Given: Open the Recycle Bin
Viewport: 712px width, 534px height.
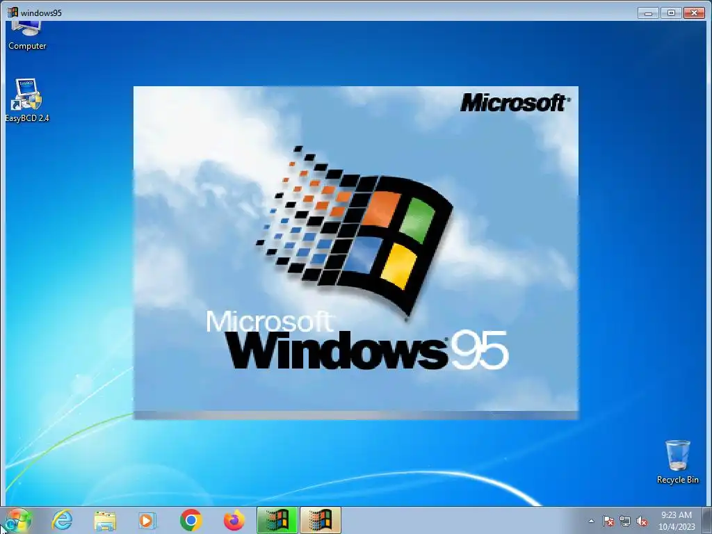Looking at the screenshot, I should point(677,462).
